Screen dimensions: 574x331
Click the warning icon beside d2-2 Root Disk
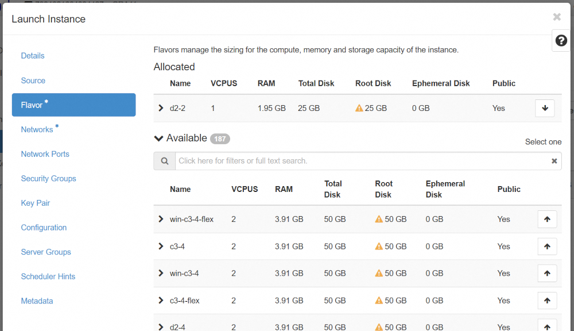(x=359, y=108)
